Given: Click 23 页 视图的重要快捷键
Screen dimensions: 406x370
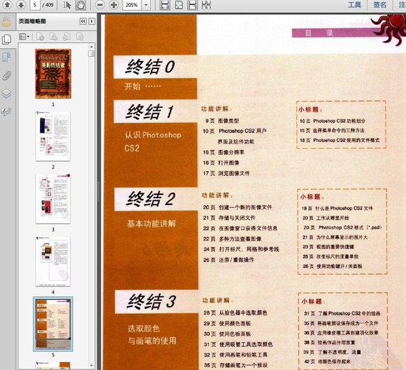Looking at the screenshot, I should point(328,247).
